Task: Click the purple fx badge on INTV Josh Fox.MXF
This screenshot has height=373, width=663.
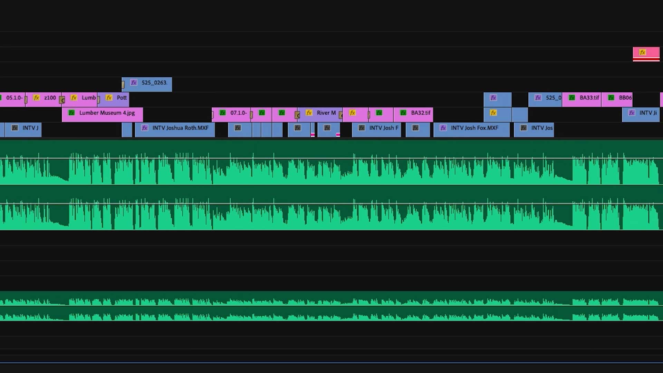Action: point(443,128)
